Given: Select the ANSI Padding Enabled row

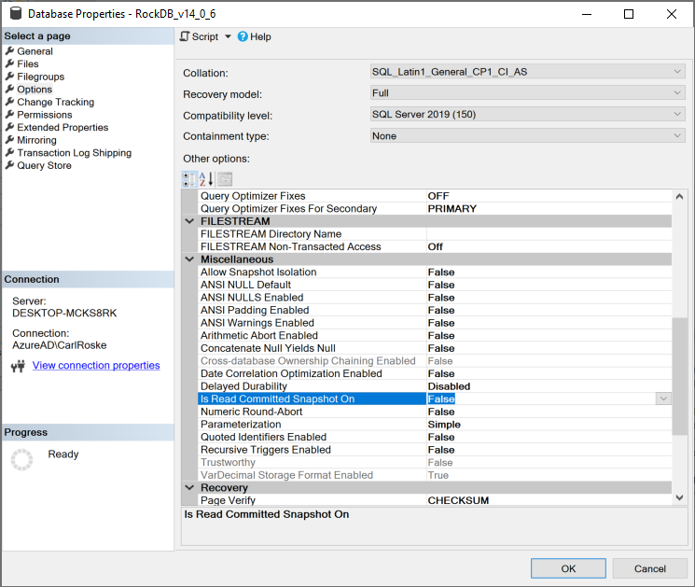Looking at the screenshot, I should [435, 310].
